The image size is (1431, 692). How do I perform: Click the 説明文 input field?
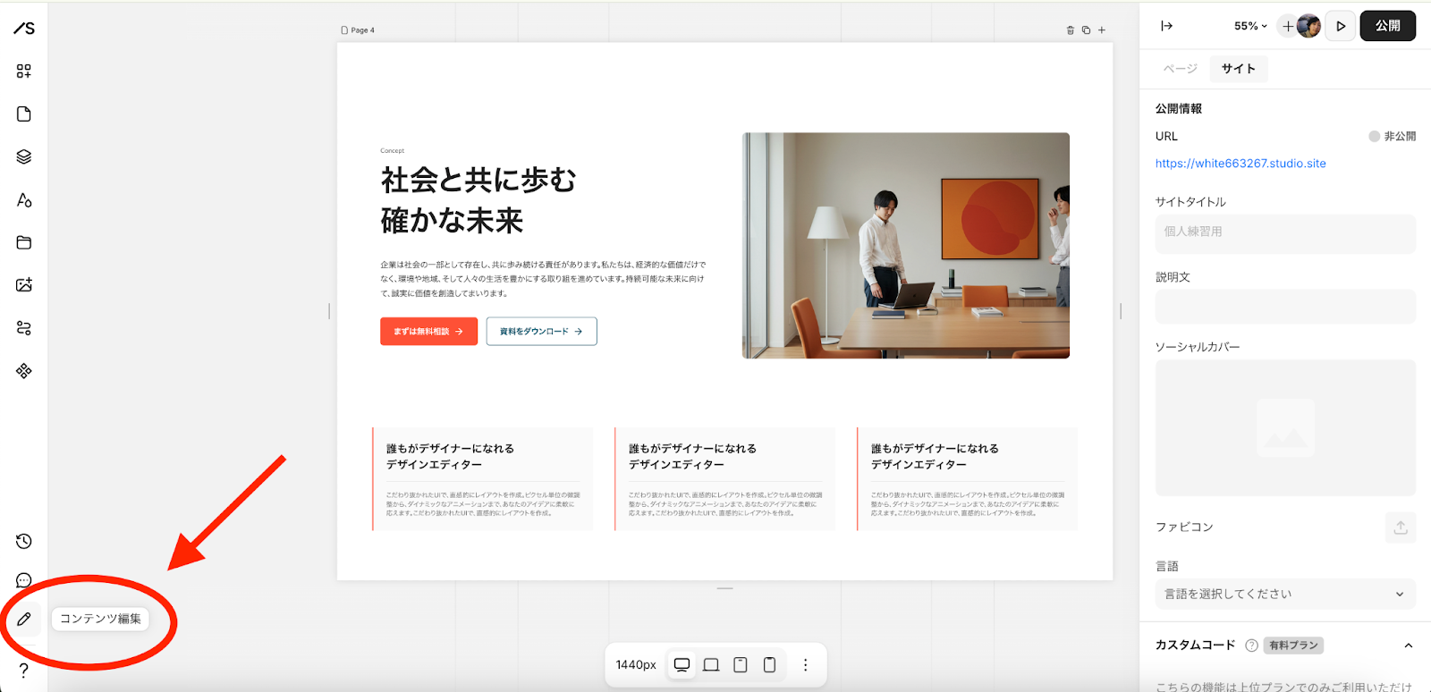(x=1285, y=306)
